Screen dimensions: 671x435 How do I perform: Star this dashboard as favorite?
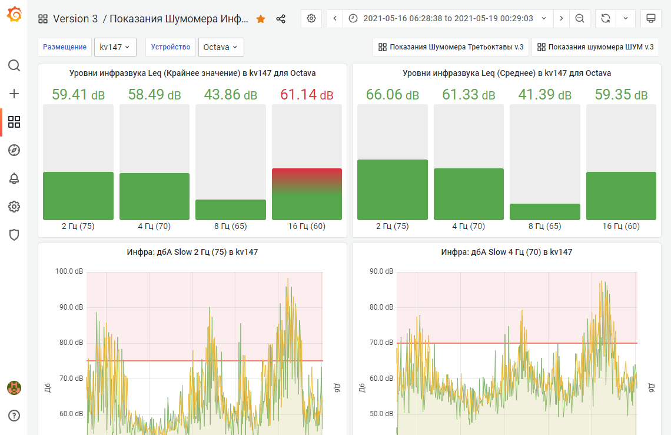(x=261, y=19)
